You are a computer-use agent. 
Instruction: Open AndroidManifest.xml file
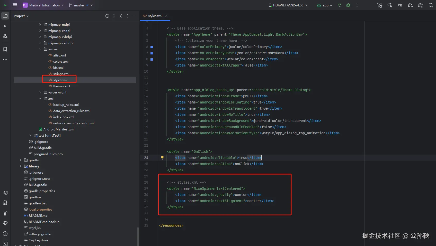59,129
